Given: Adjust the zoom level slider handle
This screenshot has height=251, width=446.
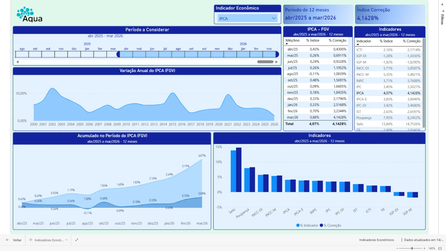Looking at the screenshot, I should [x=412, y=248].
